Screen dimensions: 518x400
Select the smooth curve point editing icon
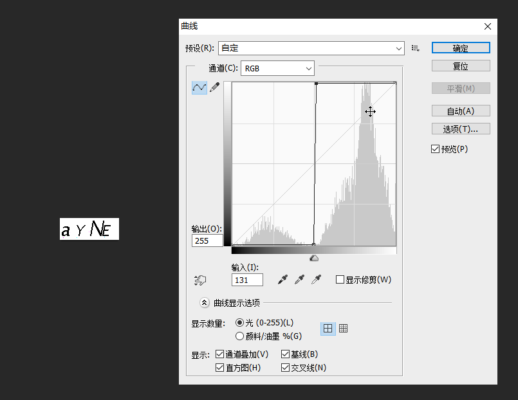[x=199, y=87]
